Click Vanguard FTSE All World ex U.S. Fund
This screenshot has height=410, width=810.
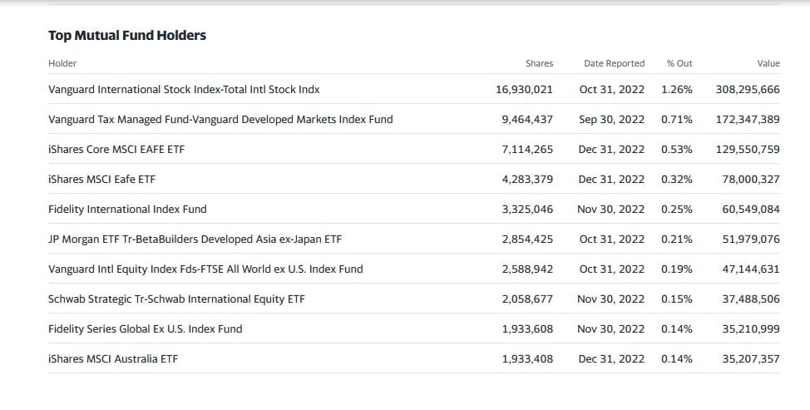tap(205, 269)
